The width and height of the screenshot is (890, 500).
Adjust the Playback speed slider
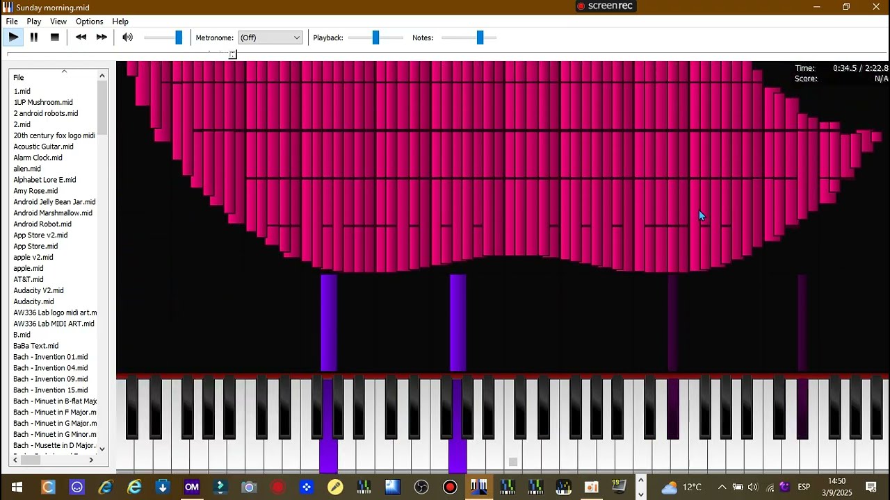(375, 37)
